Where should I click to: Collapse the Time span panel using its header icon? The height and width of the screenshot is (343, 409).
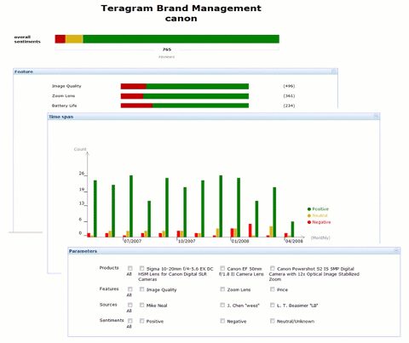pyautogui.click(x=377, y=117)
